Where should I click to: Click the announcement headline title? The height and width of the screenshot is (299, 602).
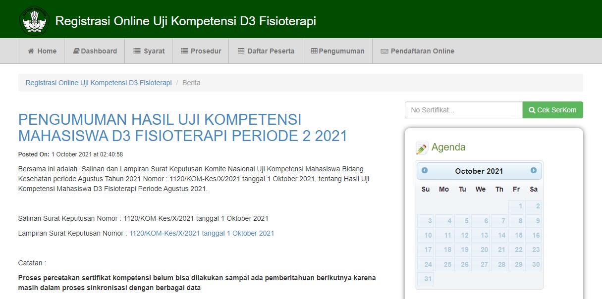(183, 128)
